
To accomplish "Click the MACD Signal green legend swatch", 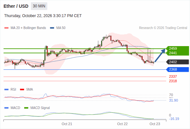I will [26, 108].
